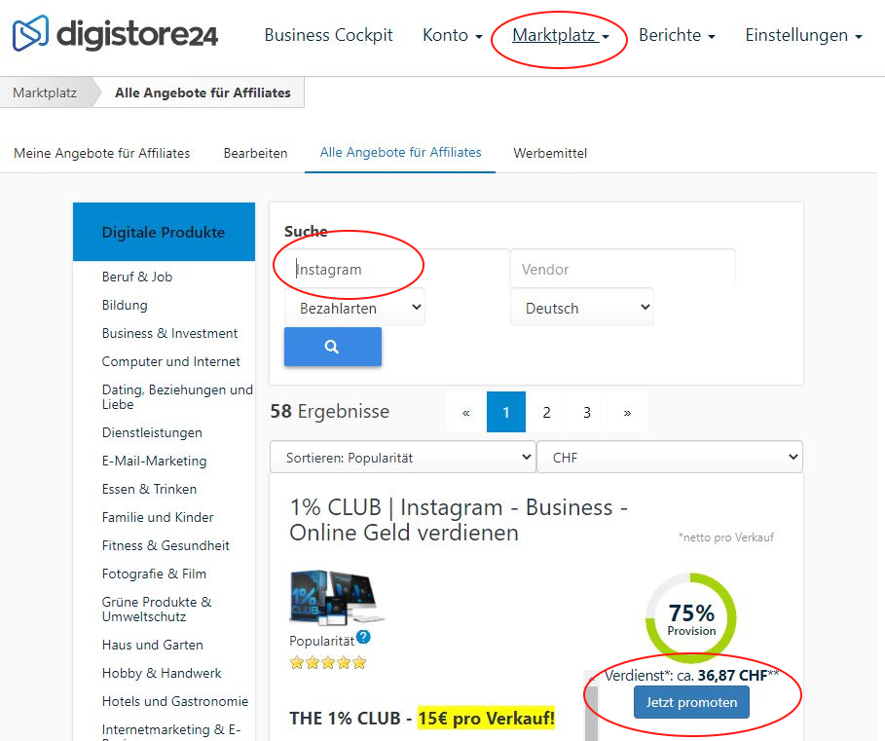Click the 1% CLUB product image
The height and width of the screenshot is (741, 885).
click(x=337, y=598)
